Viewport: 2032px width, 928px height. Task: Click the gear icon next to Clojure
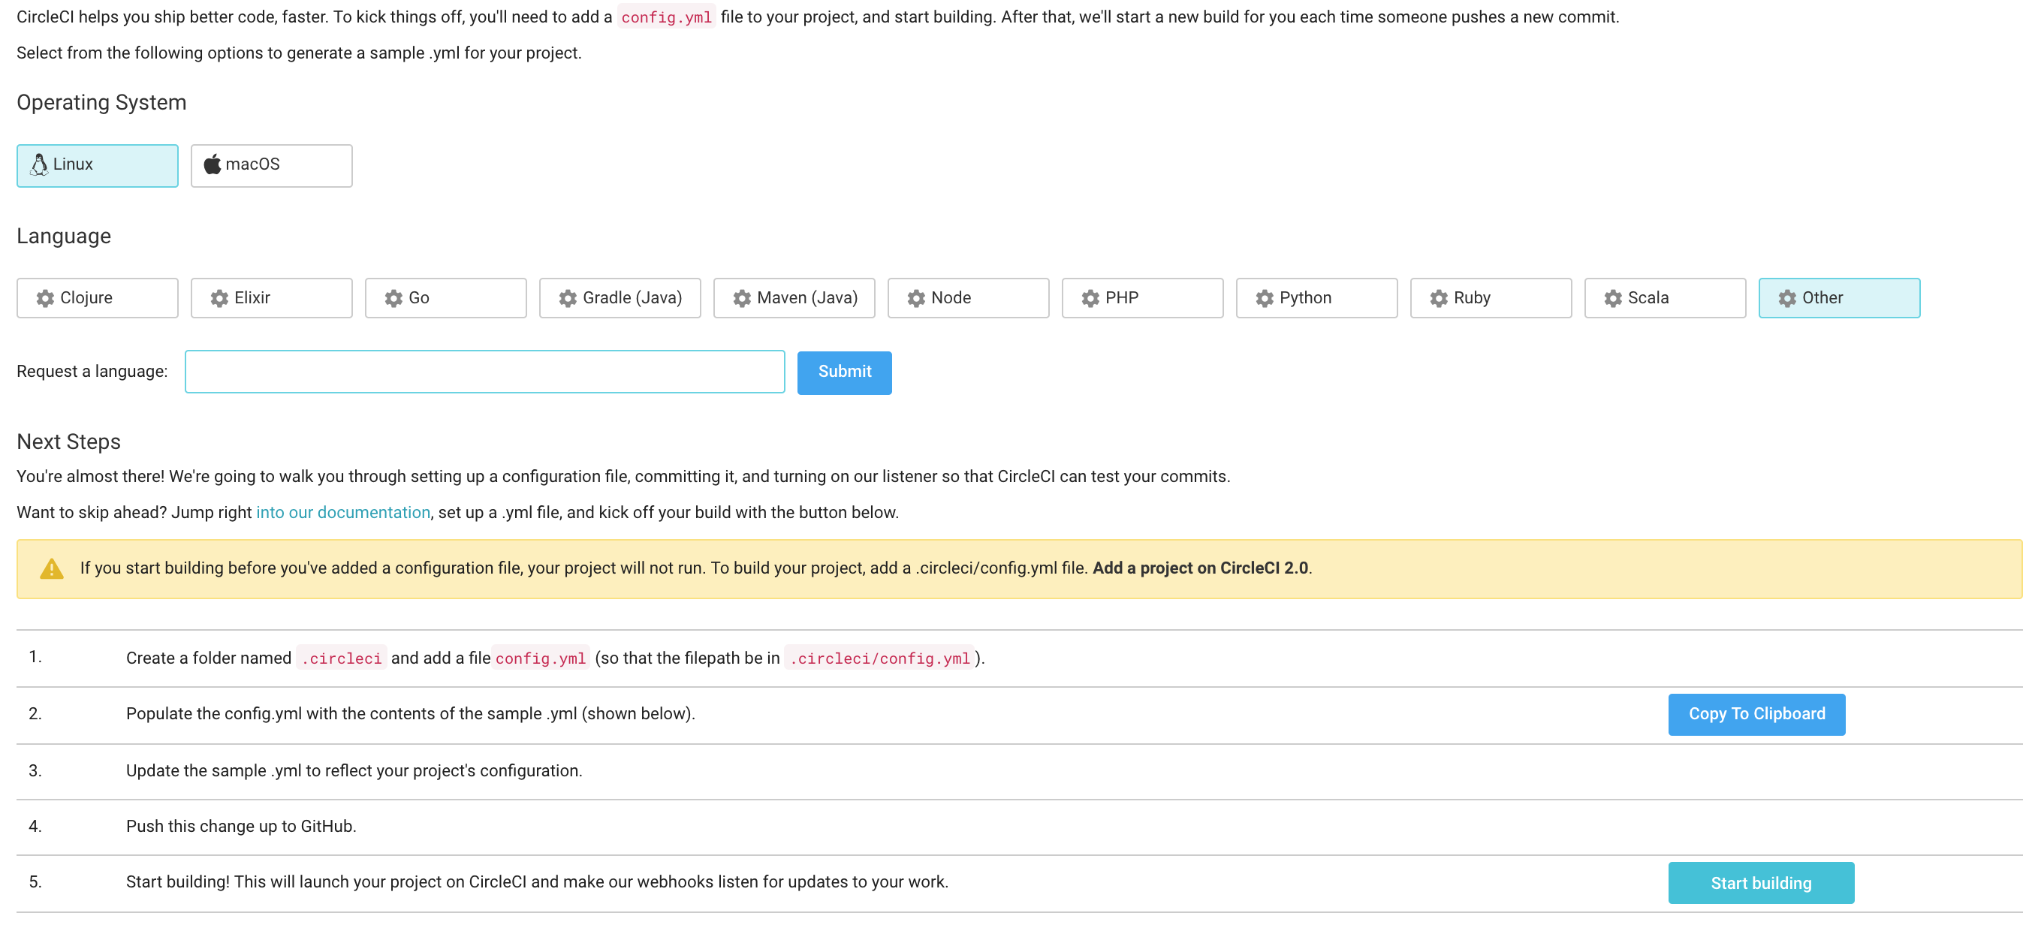(45, 298)
